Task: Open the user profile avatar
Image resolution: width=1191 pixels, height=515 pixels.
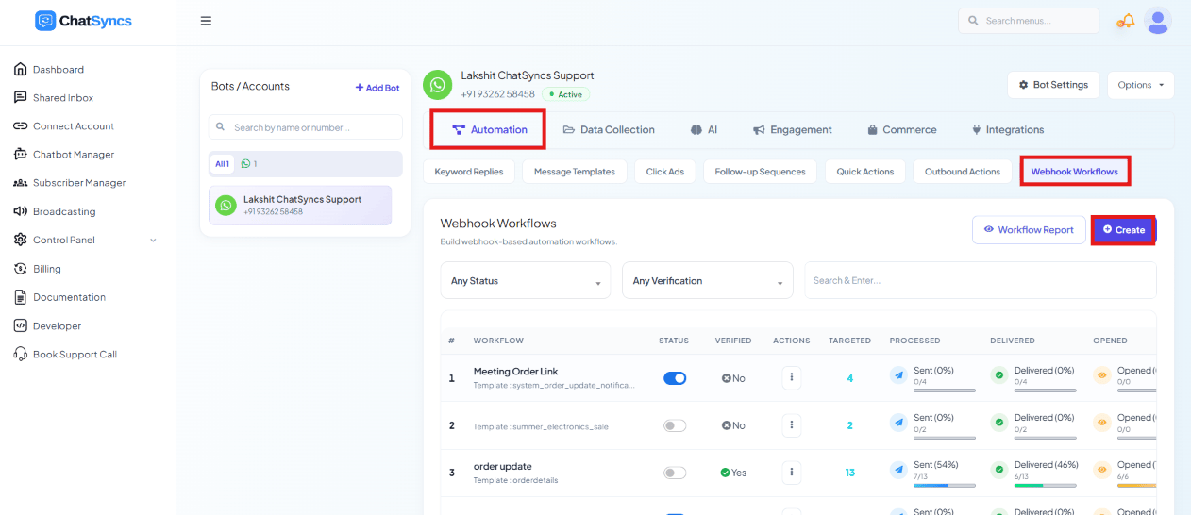Action: point(1158,21)
